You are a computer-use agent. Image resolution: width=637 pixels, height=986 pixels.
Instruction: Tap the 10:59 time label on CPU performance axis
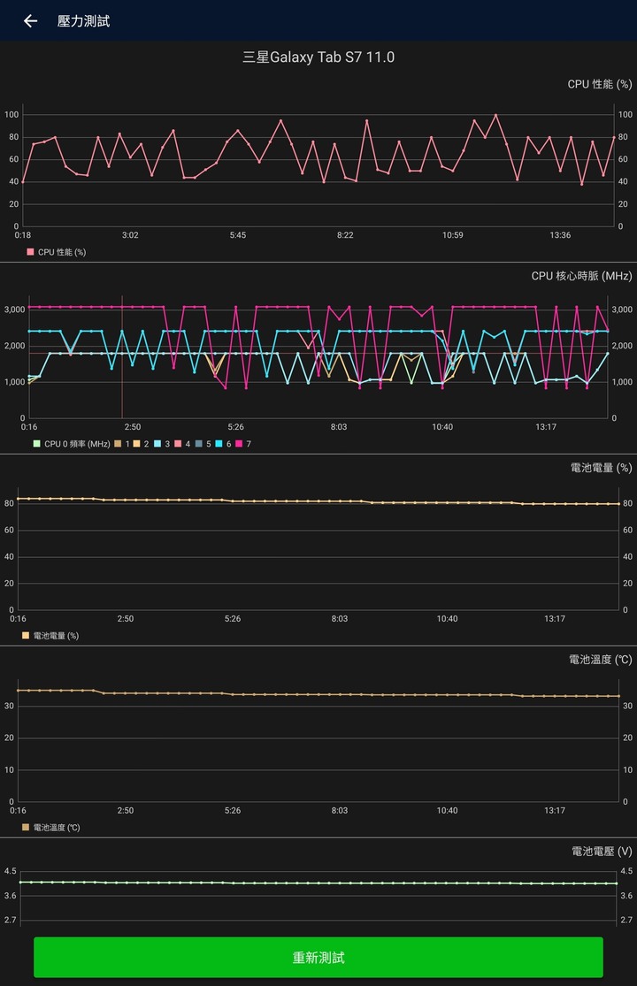pyautogui.click(x=453, y=235)
